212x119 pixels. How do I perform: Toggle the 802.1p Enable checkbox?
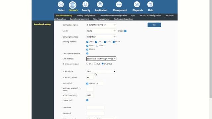point(87,84)
